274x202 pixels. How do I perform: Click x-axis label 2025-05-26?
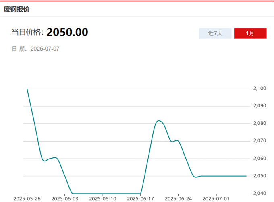click(x=27, y=198)
